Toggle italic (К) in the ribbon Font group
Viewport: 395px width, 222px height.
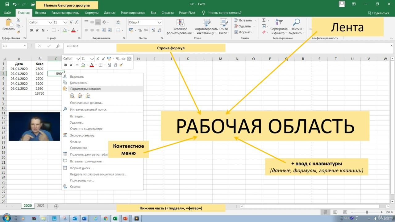(37, 30)
